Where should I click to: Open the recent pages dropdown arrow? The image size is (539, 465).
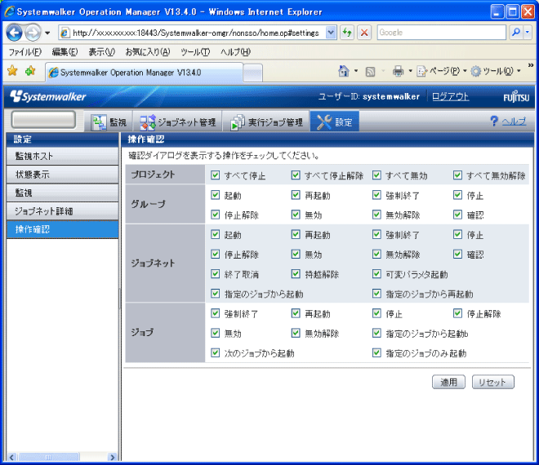click(x=47, y=33)
